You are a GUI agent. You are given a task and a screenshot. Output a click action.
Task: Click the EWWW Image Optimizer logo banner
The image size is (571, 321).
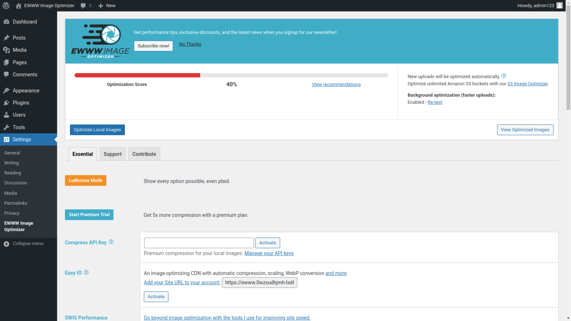[x=100, y=41]
